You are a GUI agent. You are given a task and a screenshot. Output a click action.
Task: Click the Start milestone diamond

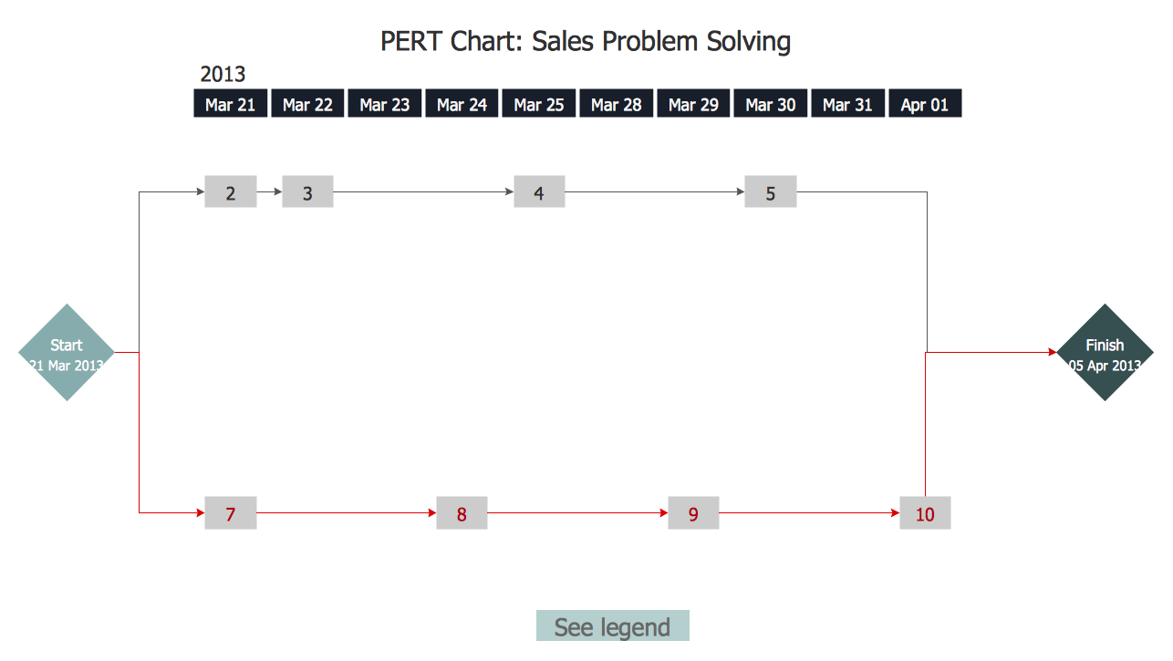click(67, 353)
